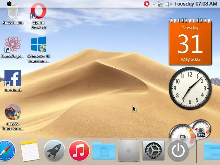Screen dimensions: 220x165
Task: Open the orange calendar widget showing 31
Action: pyautogui.click(x=190, y=42)
